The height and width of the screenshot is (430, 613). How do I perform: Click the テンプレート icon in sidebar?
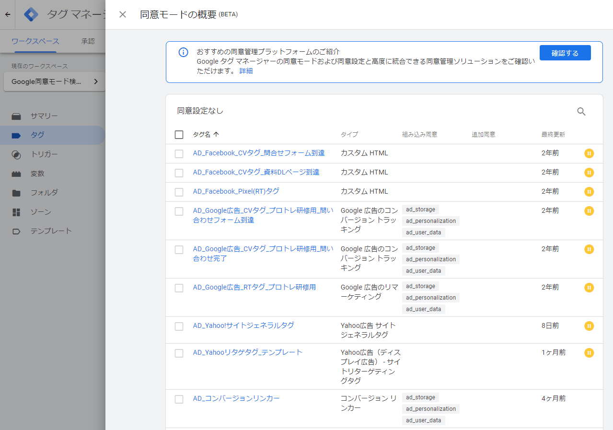(16, 231)
